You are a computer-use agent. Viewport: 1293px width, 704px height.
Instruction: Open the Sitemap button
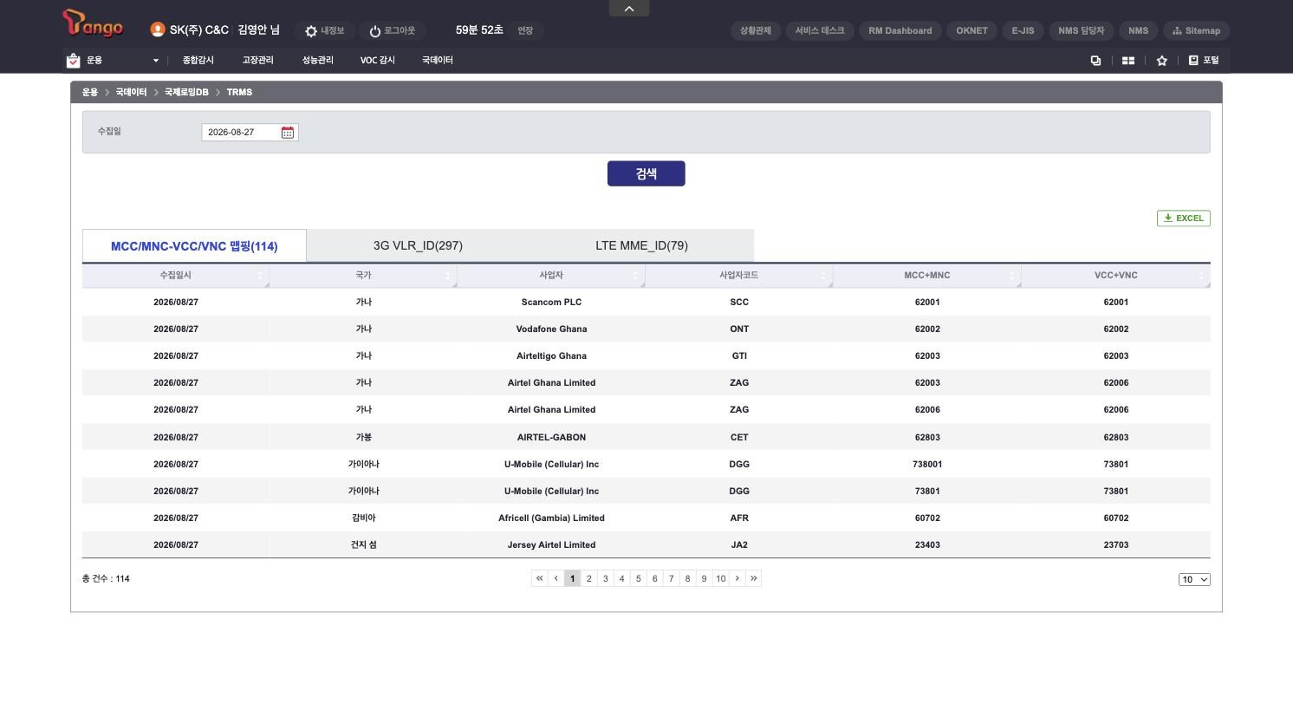1196,30
